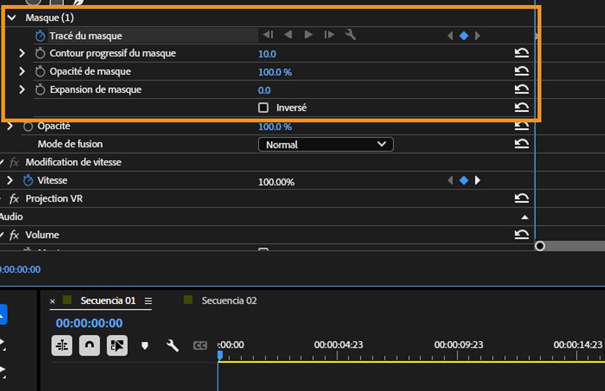Click the timeline playhead marker

point(220,355)
